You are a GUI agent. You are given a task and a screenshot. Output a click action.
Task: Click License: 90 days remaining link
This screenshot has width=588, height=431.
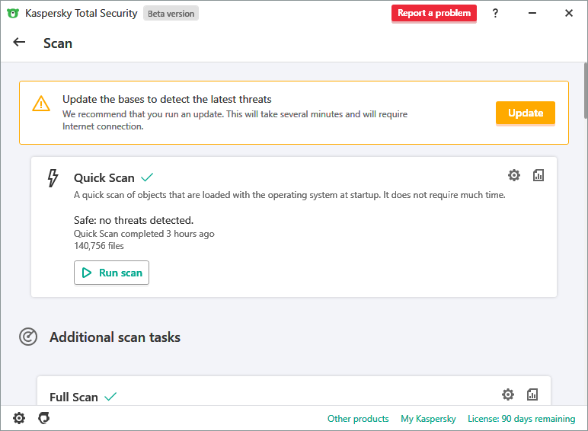[521, 419]
